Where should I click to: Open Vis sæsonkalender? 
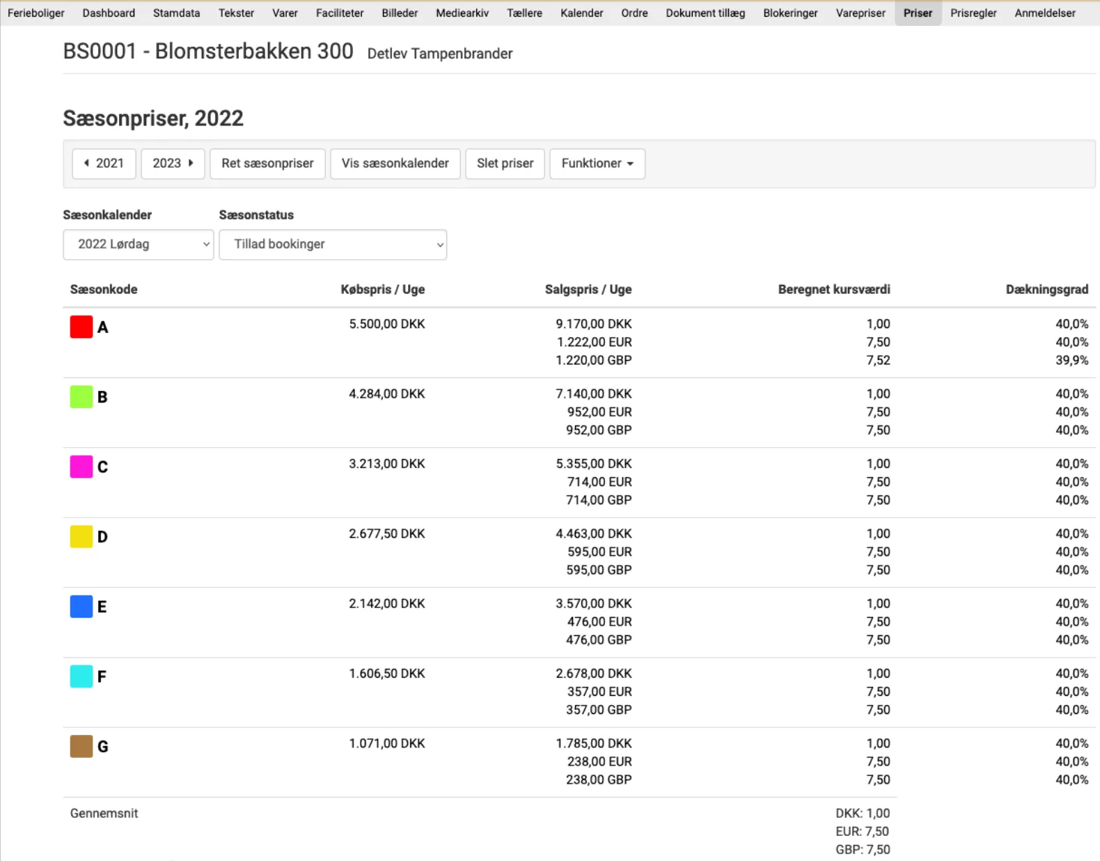tap(395, 164)
